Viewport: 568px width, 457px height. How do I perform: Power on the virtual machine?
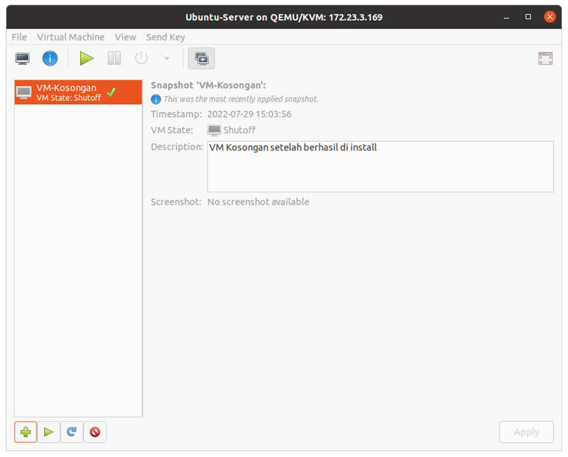pos(87,59)
